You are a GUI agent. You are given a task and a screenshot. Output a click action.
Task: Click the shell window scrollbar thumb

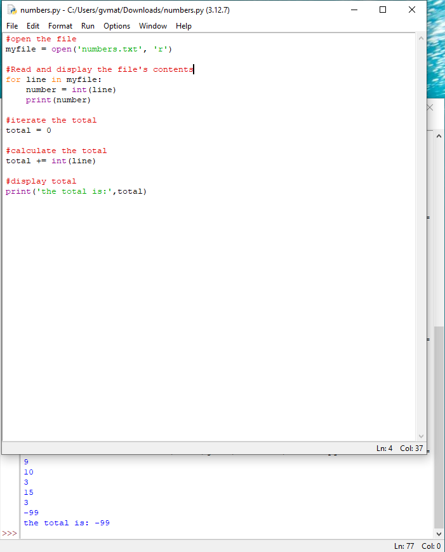(439, 427)
